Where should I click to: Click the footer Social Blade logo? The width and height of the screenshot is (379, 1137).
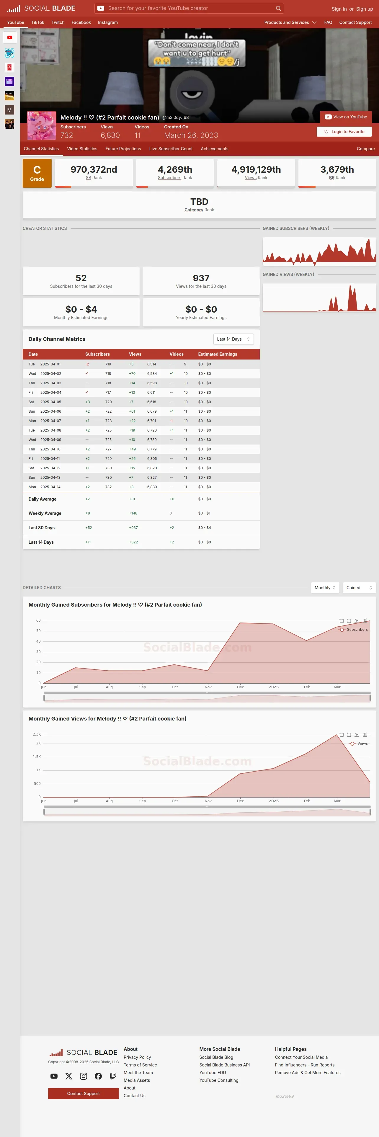click(84, 1052)
